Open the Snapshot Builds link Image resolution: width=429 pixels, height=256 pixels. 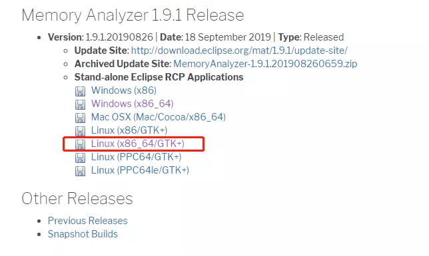tap(83, 234)
